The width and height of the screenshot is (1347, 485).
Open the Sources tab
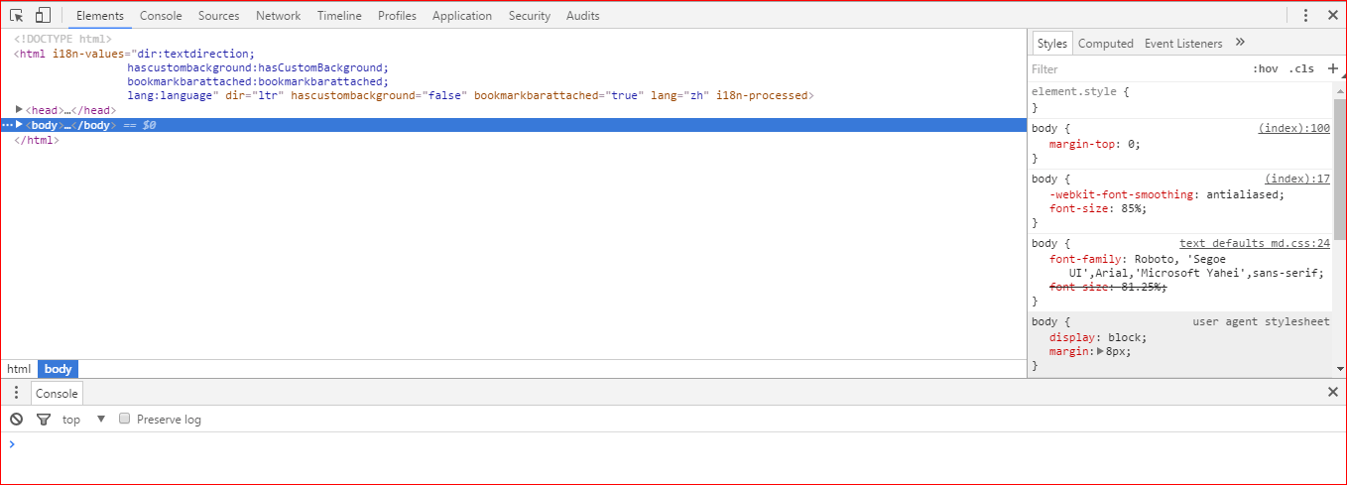(218, 16)
